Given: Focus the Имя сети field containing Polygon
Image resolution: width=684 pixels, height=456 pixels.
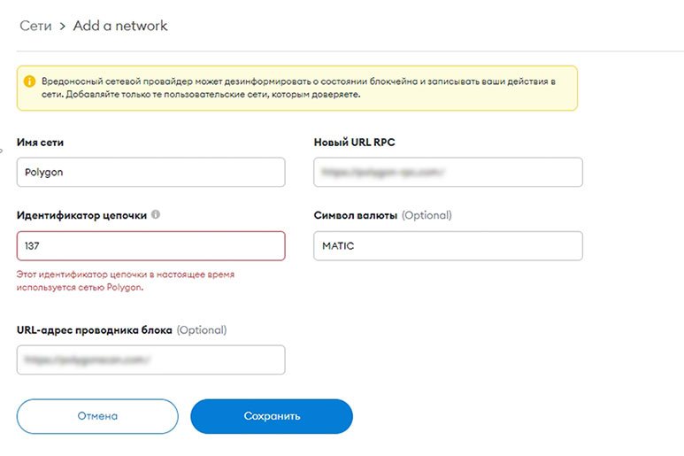Looking at the screenshot, I should click(151, 172).
